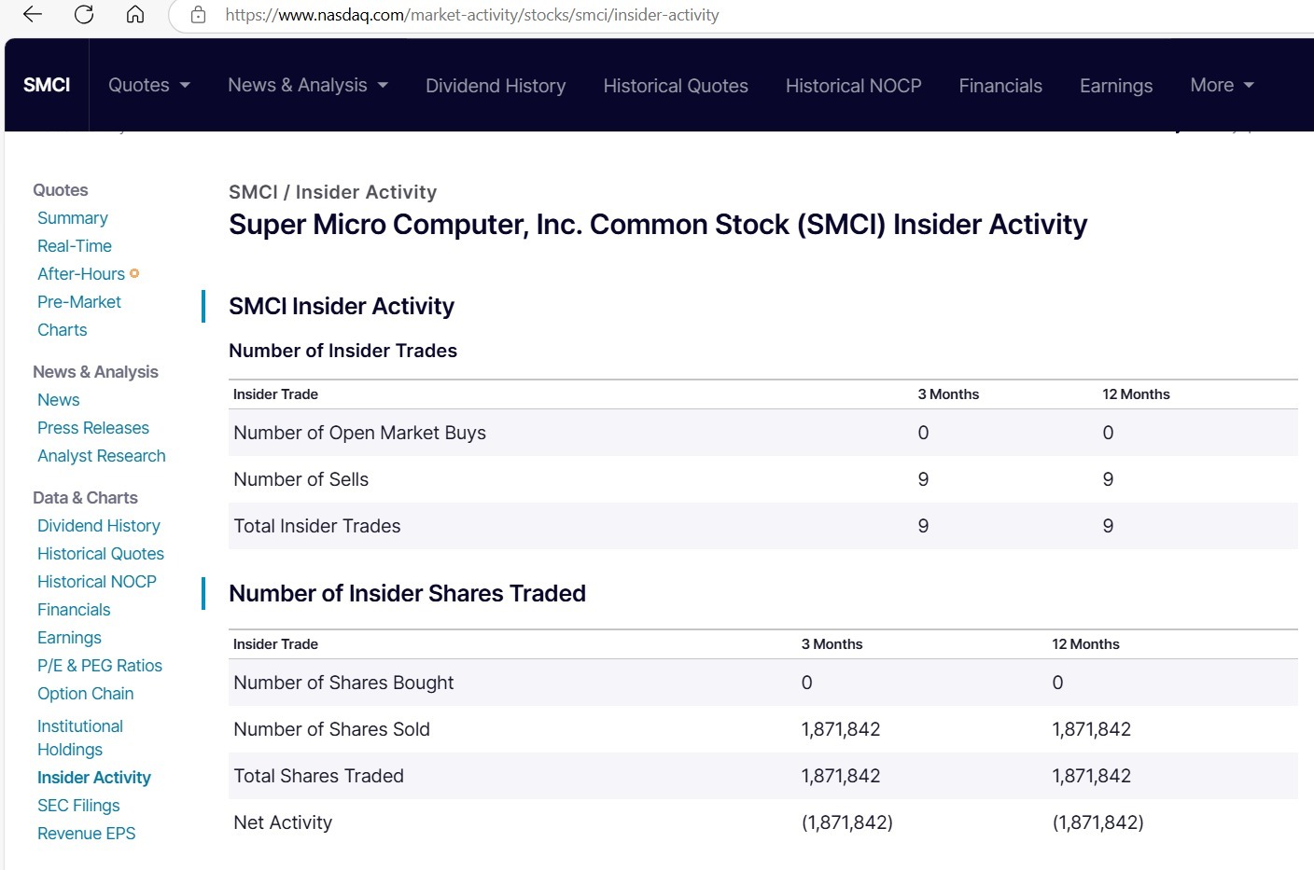Expand the More dropdown menu
Image resolution: width=1314 pixels, height=870 pixels.
coord(1222,85)
